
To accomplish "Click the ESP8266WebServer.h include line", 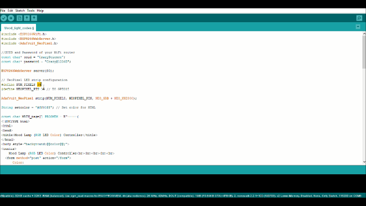I will point(29,39).
